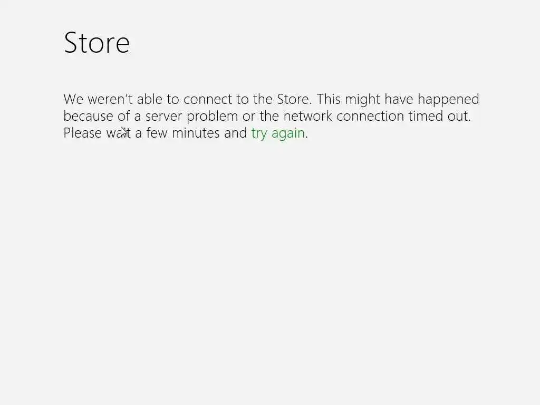Click the words 'timed out.' in message
The height and width of the screenshot is (405, 540).
point(439,116)
